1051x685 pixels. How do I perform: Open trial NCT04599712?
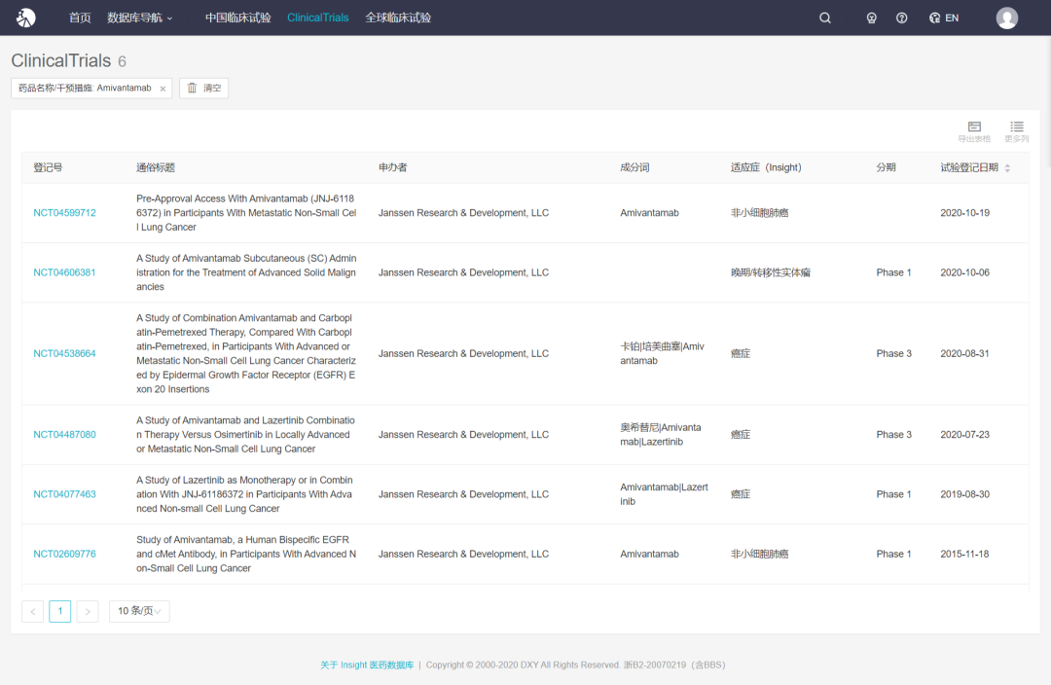point(64,213)
